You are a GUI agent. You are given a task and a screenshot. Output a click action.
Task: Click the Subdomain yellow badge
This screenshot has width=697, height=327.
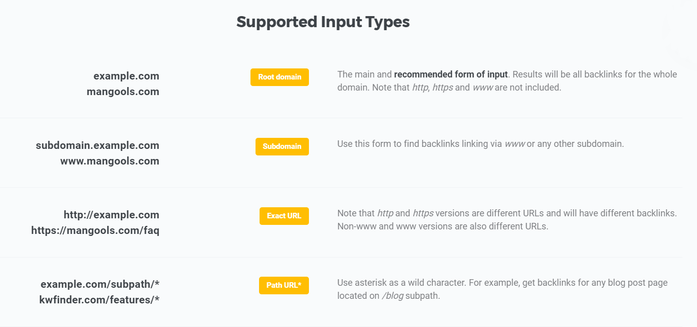point(282,146)
